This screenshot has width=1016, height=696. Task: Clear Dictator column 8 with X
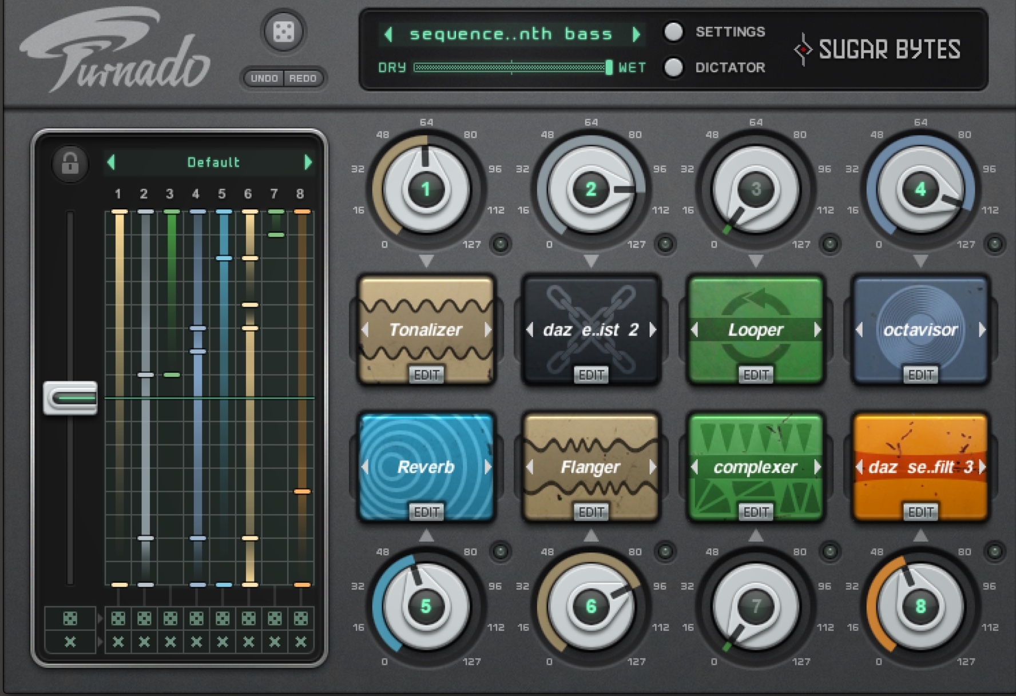point(300,642)
